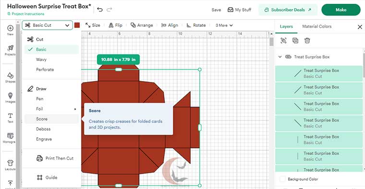Close the Layers panel
The height and width of the screenshot is (189, 365).
pos(360,27)
